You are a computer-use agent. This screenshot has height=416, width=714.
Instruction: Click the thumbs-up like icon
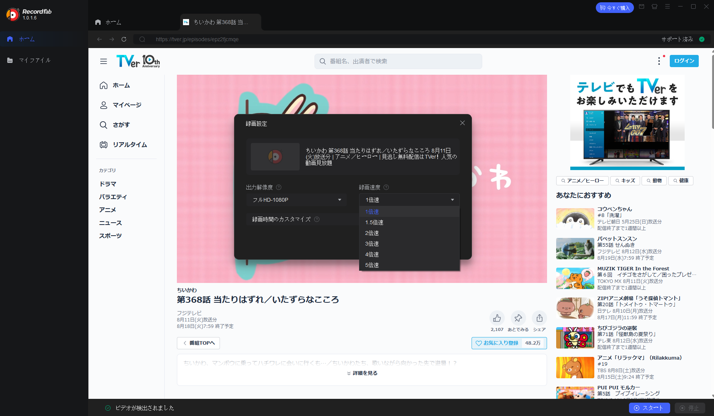[x=497, y=318]
